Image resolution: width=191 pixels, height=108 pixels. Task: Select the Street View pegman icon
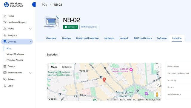coord(157,95)
